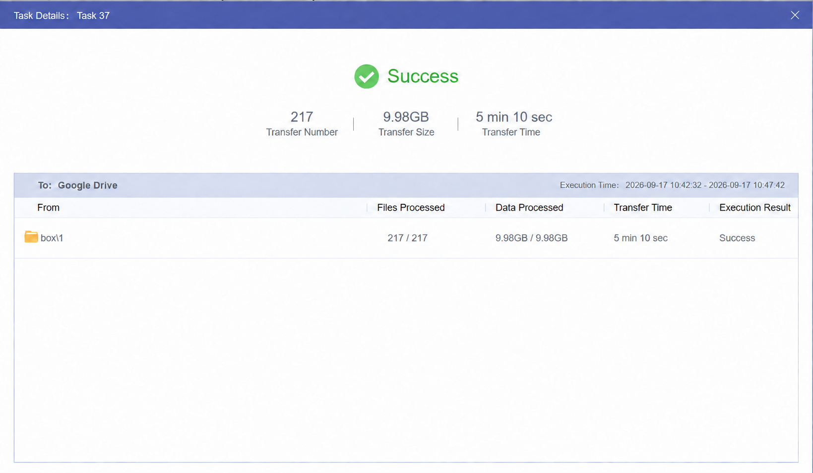Click the From column header

[x=48, y=208]
